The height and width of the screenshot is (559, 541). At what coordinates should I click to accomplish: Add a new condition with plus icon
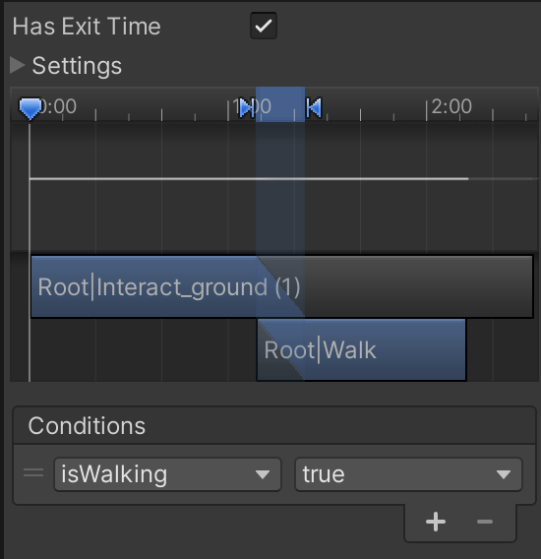point(436,522)
